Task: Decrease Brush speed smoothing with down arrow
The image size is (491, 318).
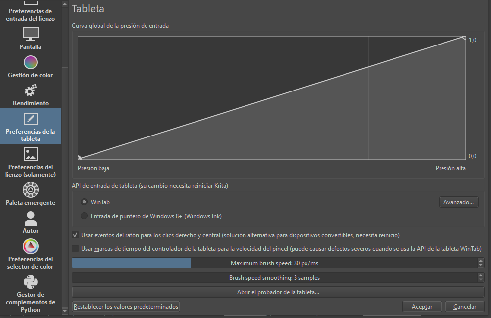Action: pos(481,280)
